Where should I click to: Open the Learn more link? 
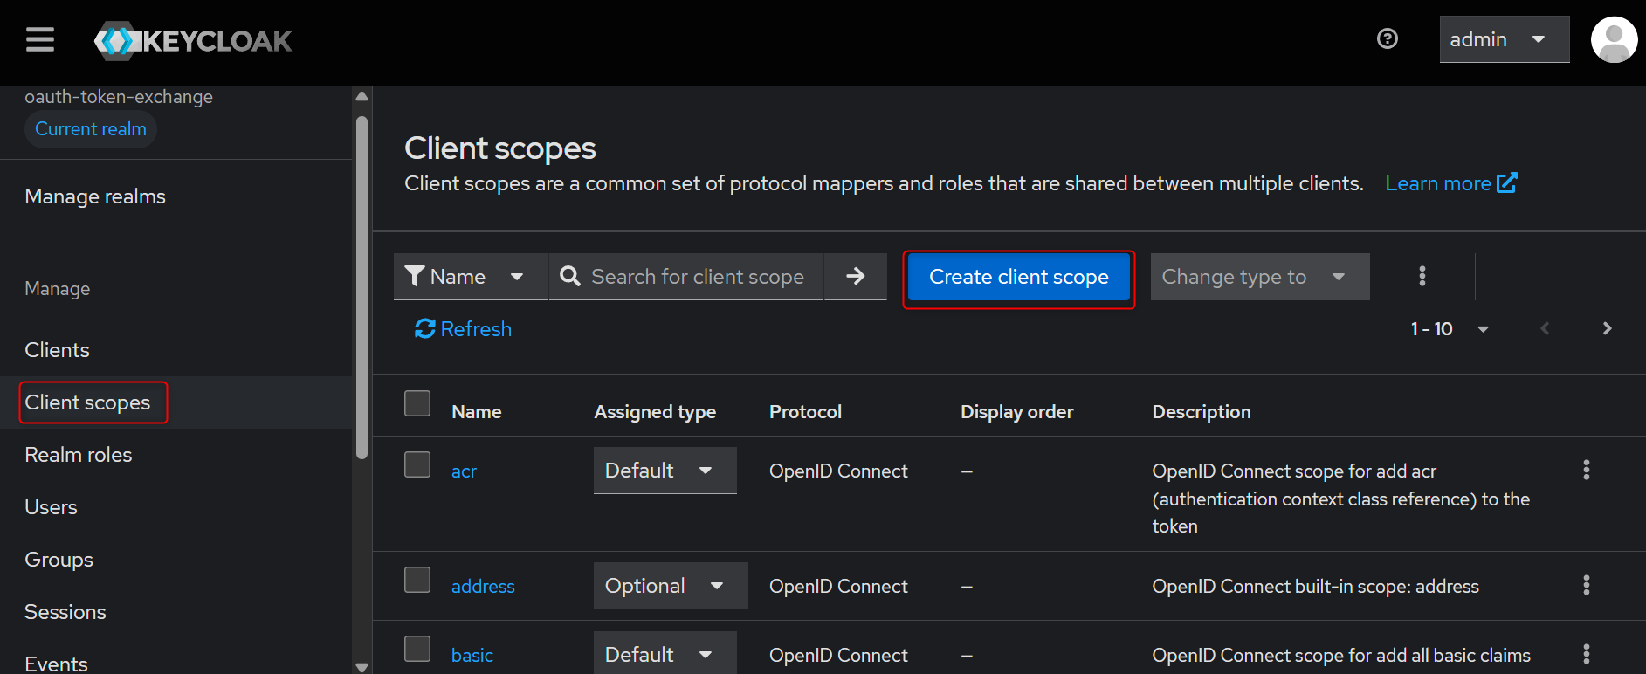pyautogui.click(x=1450, y=183)
